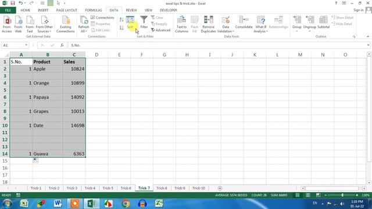The height and width of the screenshot is (209, 372).
Task: Click the Quick Analysis icon below the selection
Action: [x=35, y=160]
